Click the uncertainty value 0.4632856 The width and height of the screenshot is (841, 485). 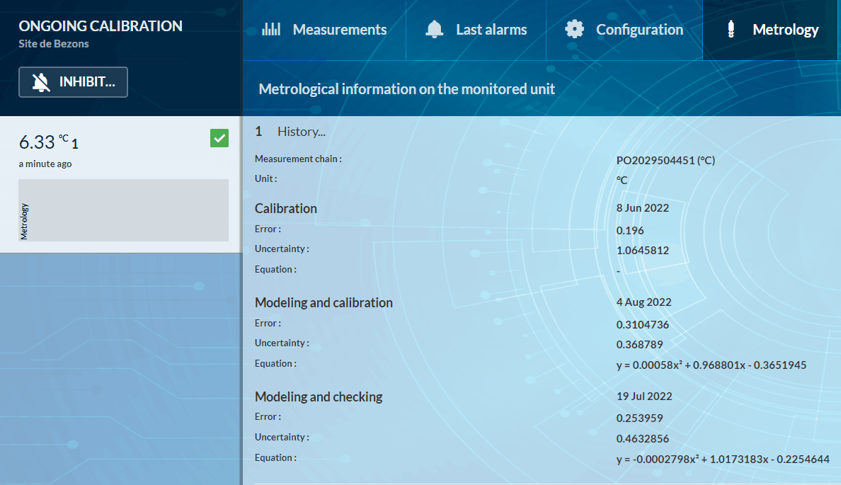643,439
